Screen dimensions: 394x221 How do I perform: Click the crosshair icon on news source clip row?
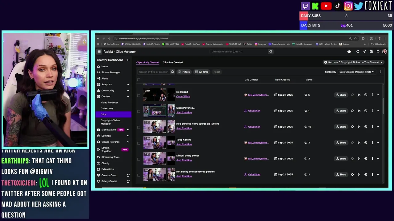pos(352,127)
